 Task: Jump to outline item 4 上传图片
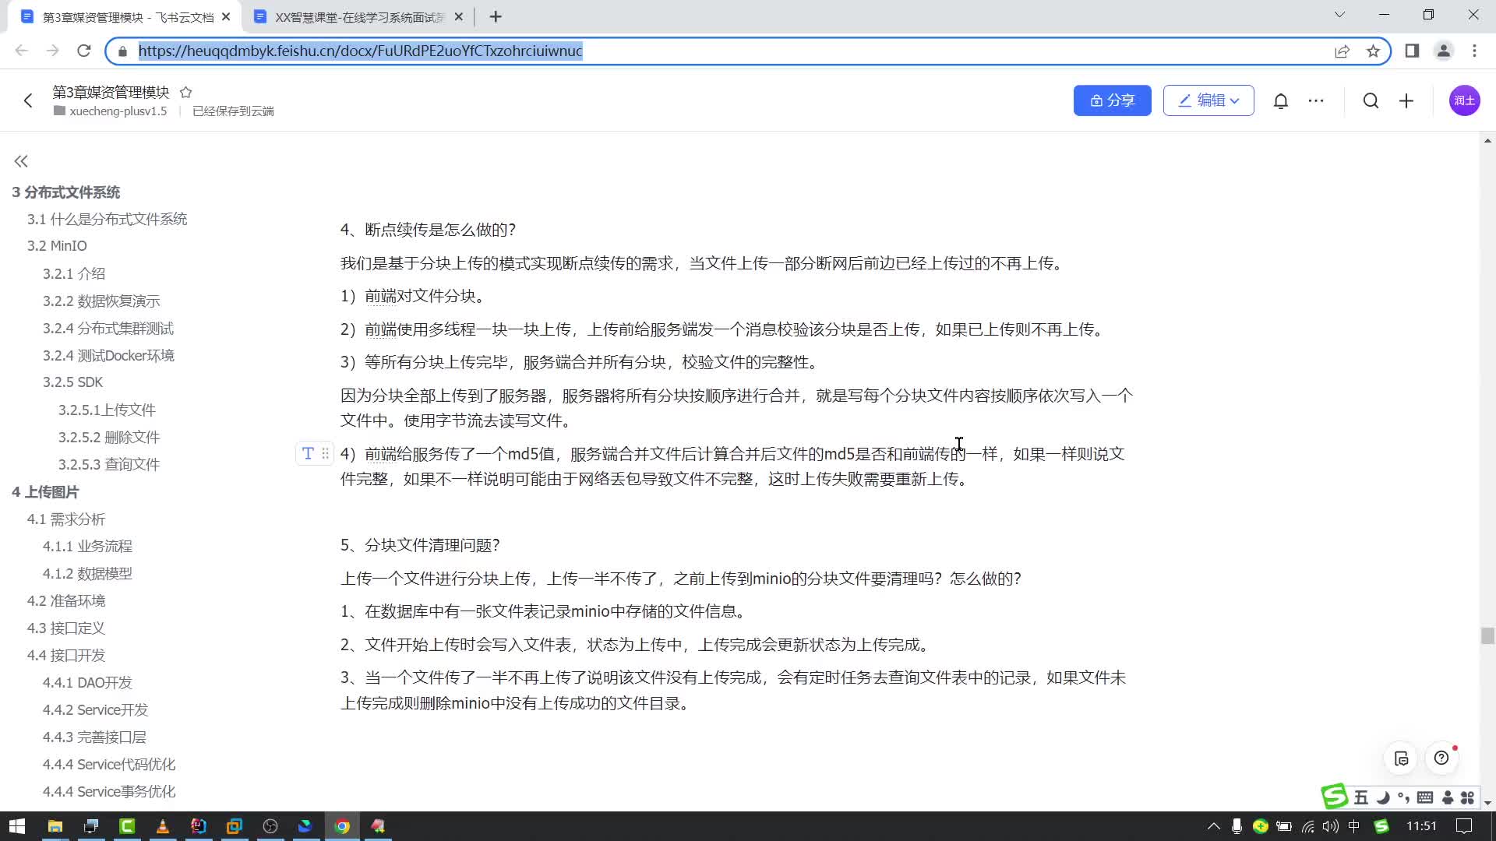(x=45, y=492)
